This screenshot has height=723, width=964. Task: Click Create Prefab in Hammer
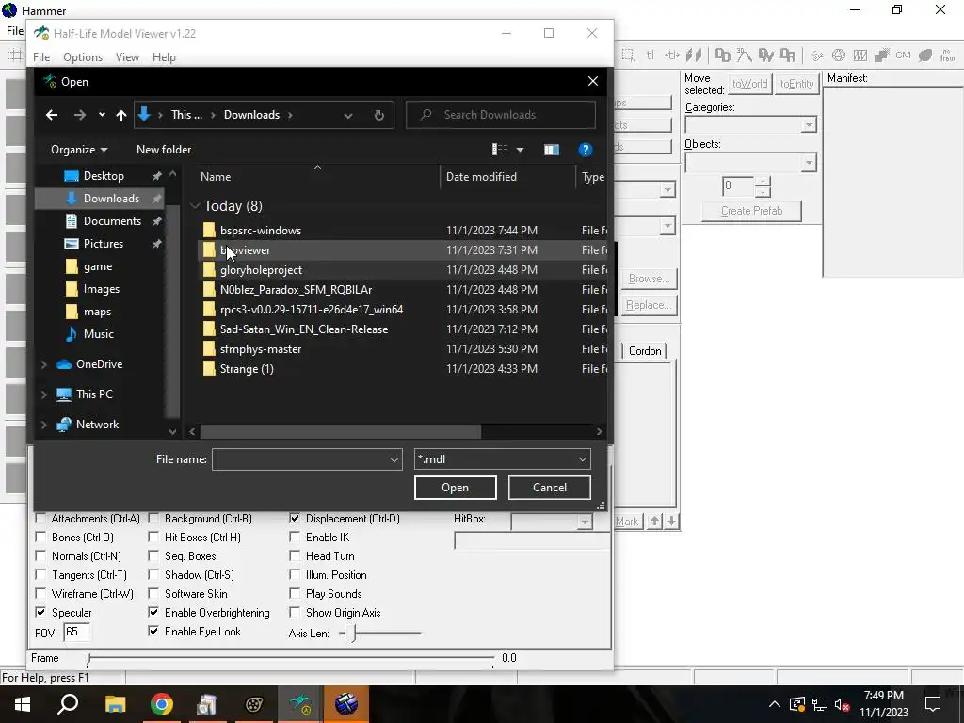coord(751,211)
